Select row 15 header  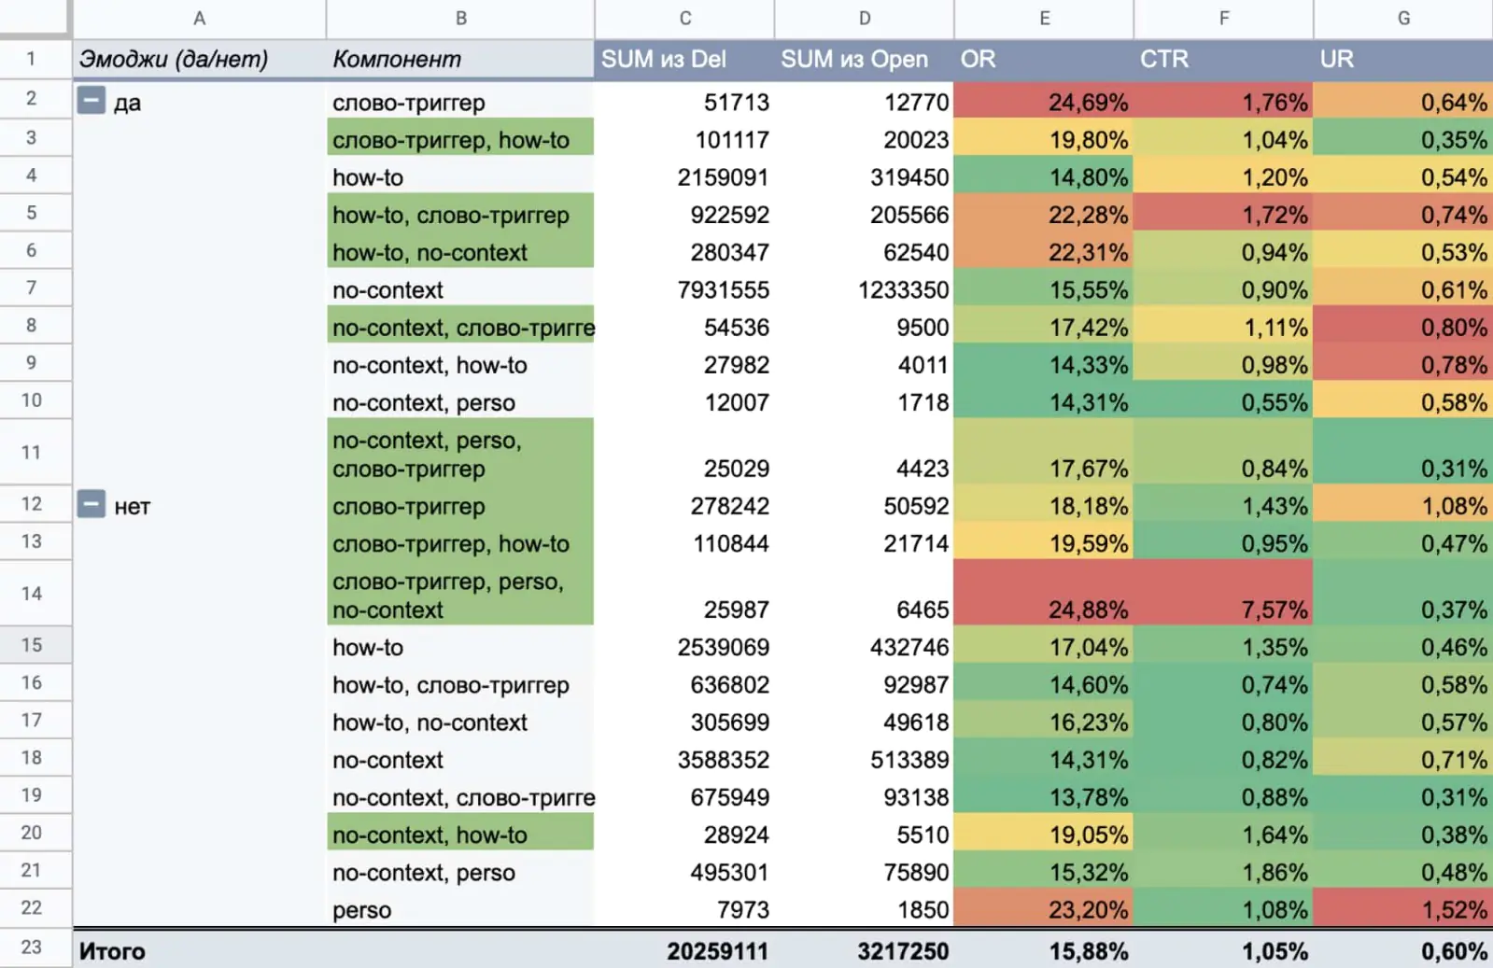tap(35, 645)
